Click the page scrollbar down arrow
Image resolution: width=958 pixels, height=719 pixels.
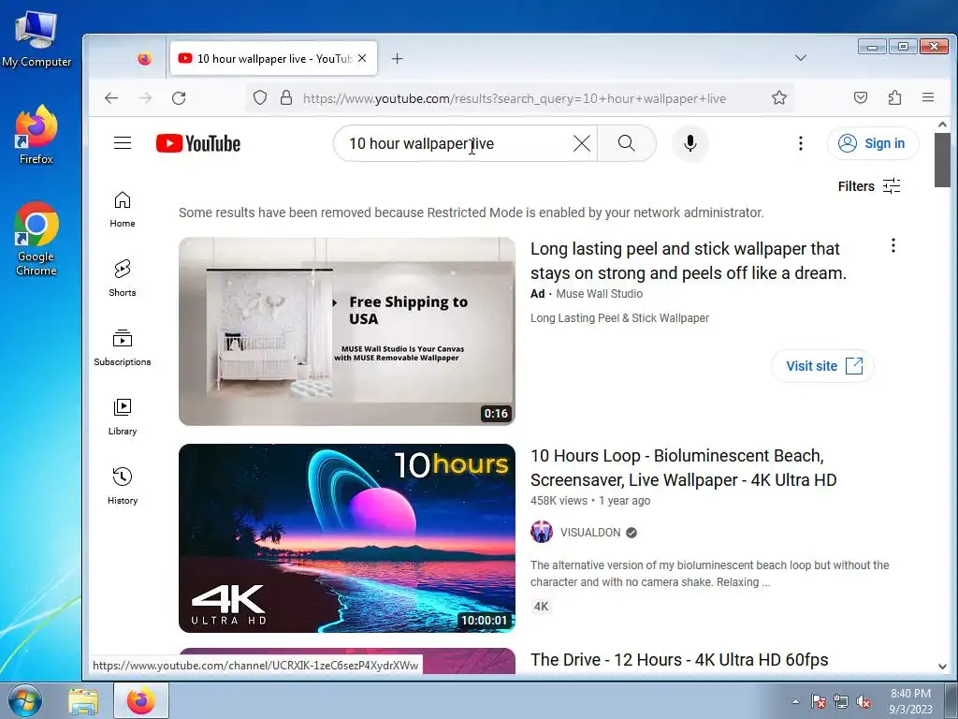[x=942, y=667]
